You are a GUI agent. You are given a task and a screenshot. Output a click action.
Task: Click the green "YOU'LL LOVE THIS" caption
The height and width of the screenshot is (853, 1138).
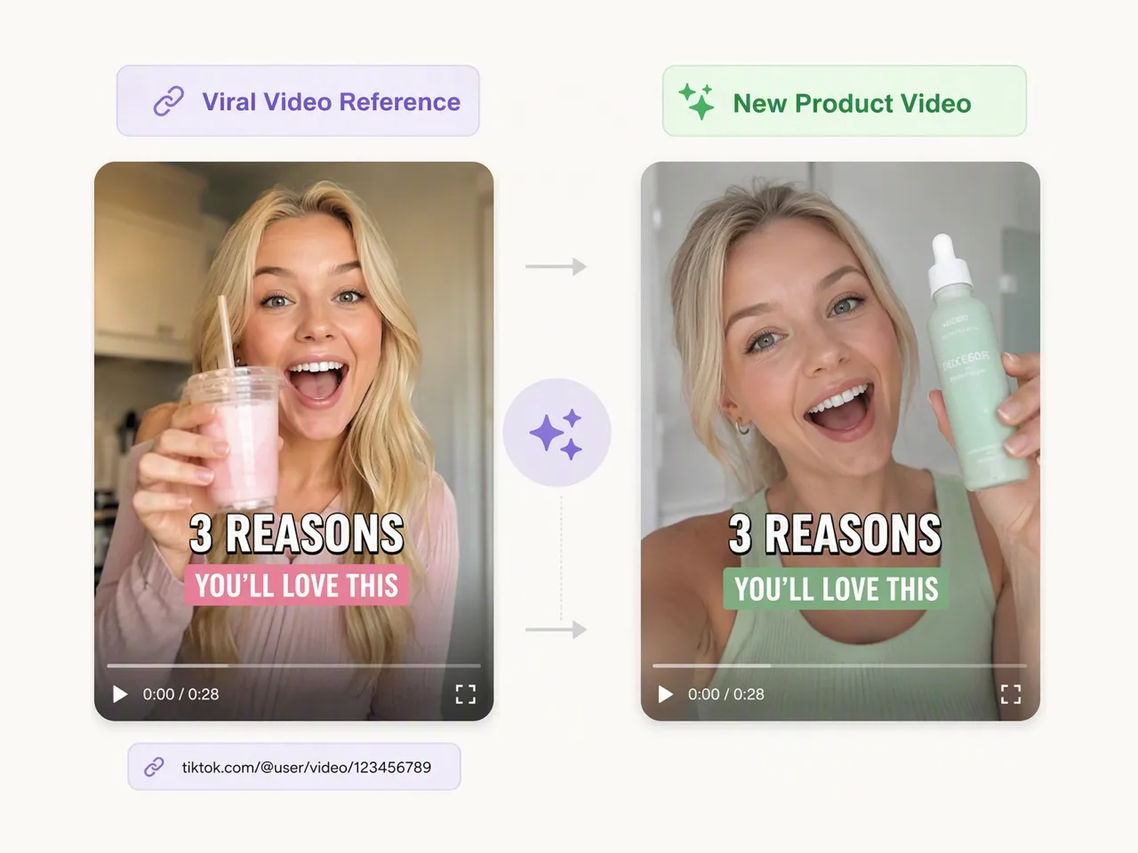pos(836,589)
